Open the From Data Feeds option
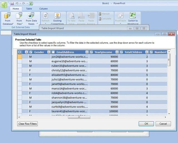 pyautogui.click(x=31, y=19)
